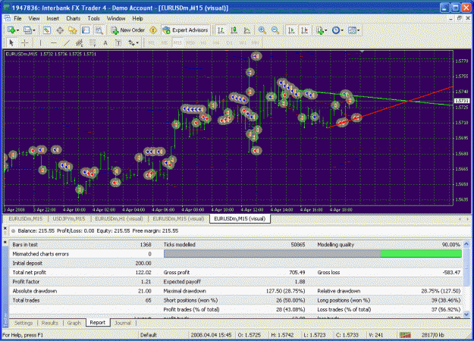Screen dimensions: 474x341
Task: Toggle the Market Watch window icon
Action: pos(46,30)
